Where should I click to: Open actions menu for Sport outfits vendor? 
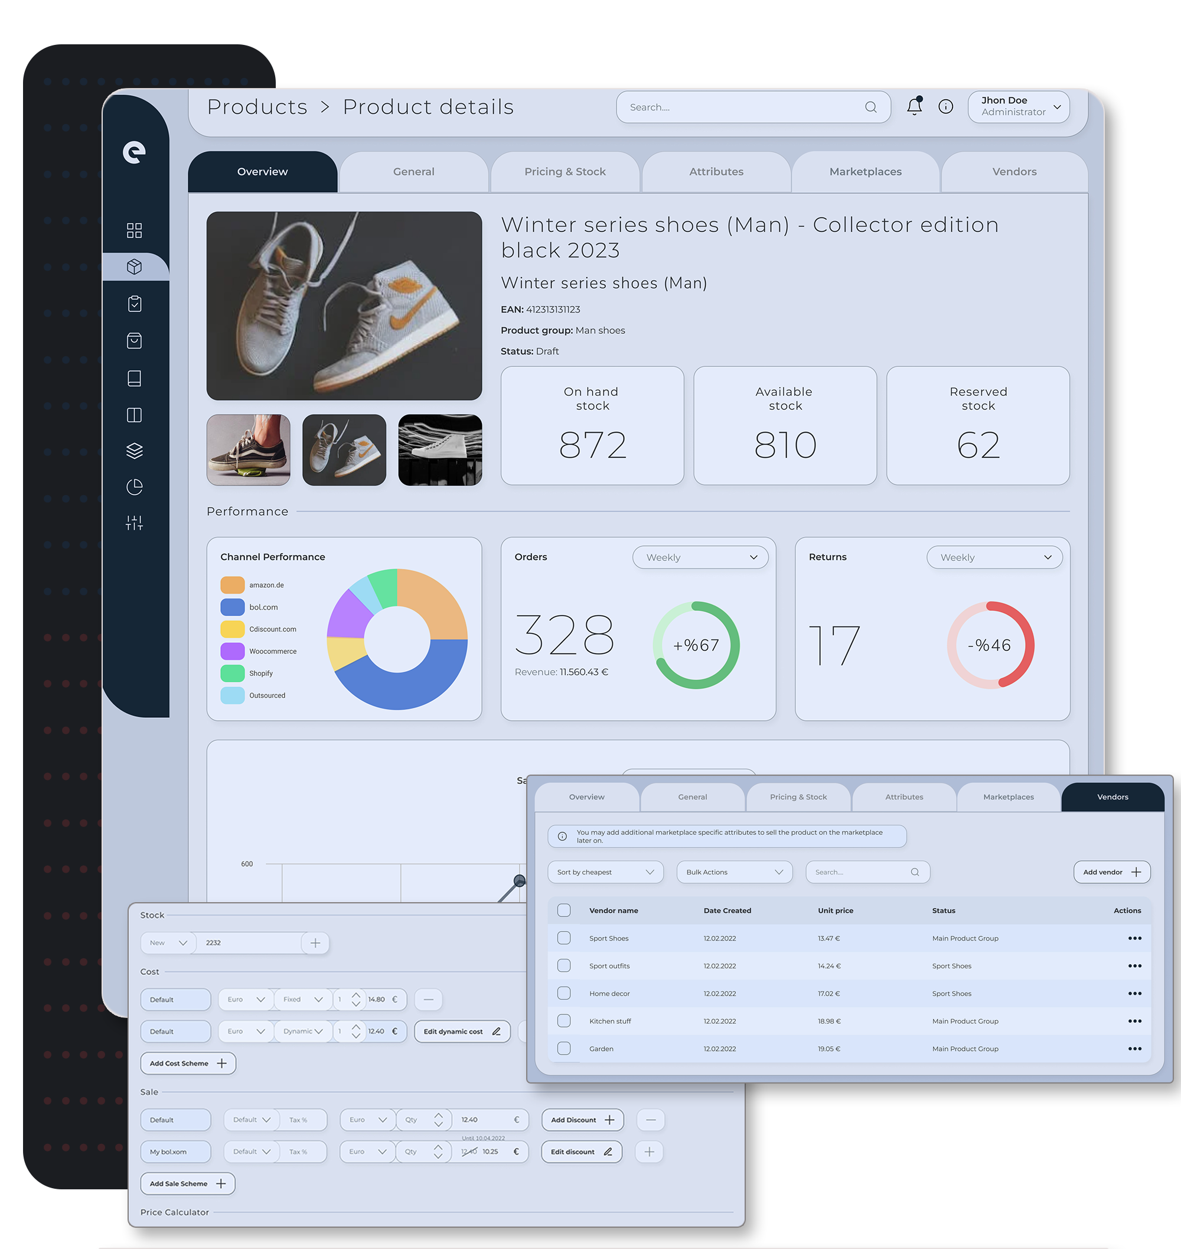pyautogui.click(x=1134, y=965)
